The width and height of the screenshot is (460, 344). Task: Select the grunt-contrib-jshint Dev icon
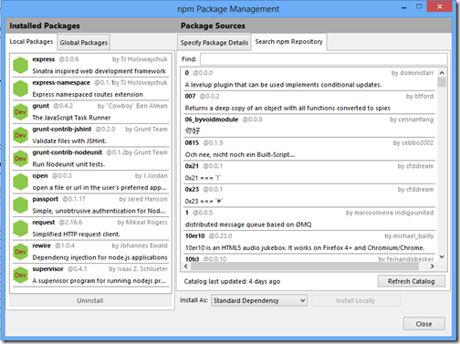[20, 135]
